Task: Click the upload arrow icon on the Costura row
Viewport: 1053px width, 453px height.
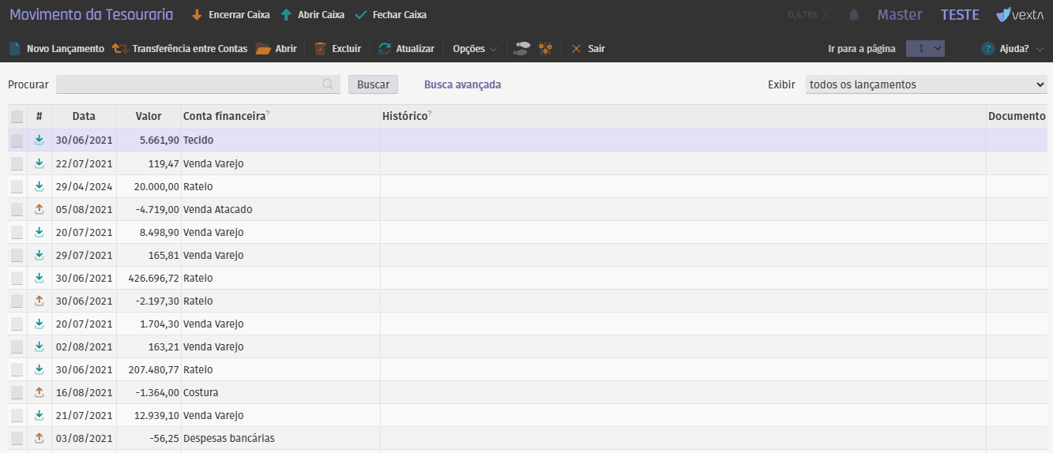Action: (x=39, y=392)
